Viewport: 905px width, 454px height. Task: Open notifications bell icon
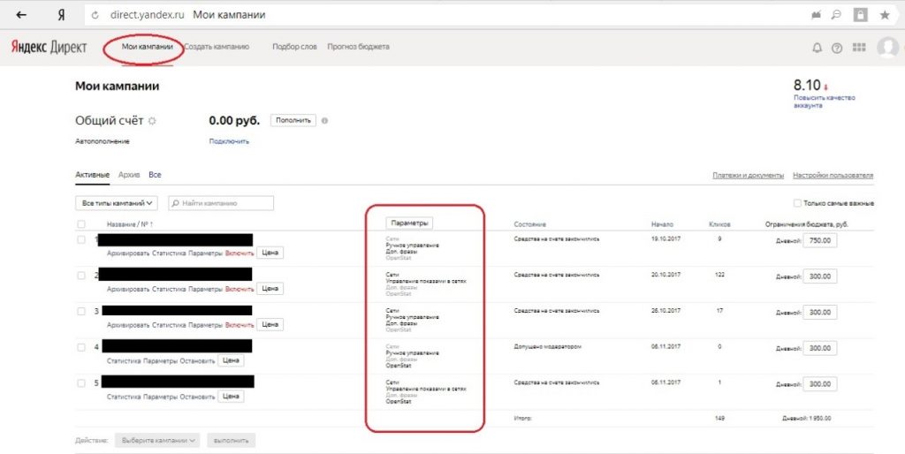[817, 48]
